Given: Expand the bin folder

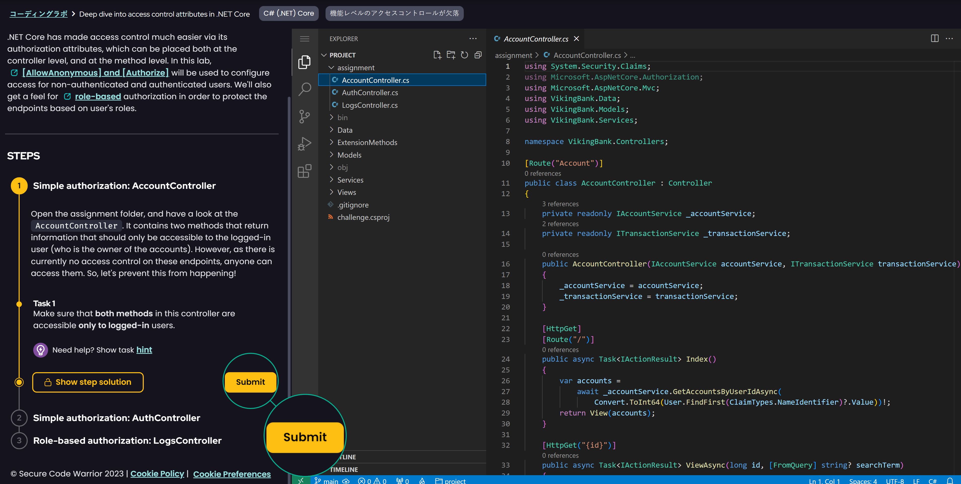Looking at the screenshot, I should [331, 117].
